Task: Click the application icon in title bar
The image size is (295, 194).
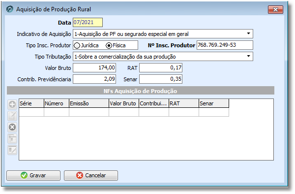Action: pos(10,9)
